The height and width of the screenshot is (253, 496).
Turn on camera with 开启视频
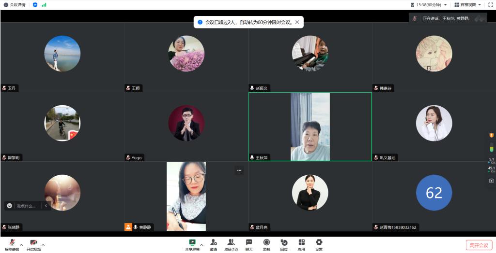(x=33, y=243)
